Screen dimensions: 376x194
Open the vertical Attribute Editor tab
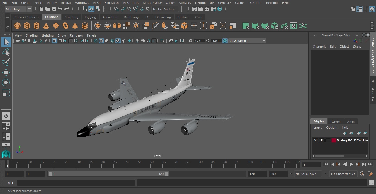[x=373, y=90]
